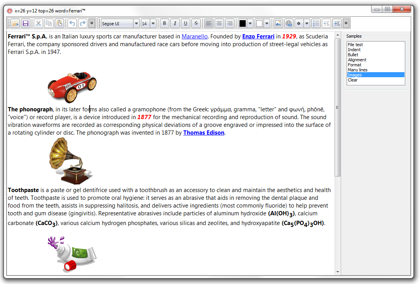Viewport: 420px width, 284px height.
Task: Undo the last edit
Action: (x=72, y=24)
